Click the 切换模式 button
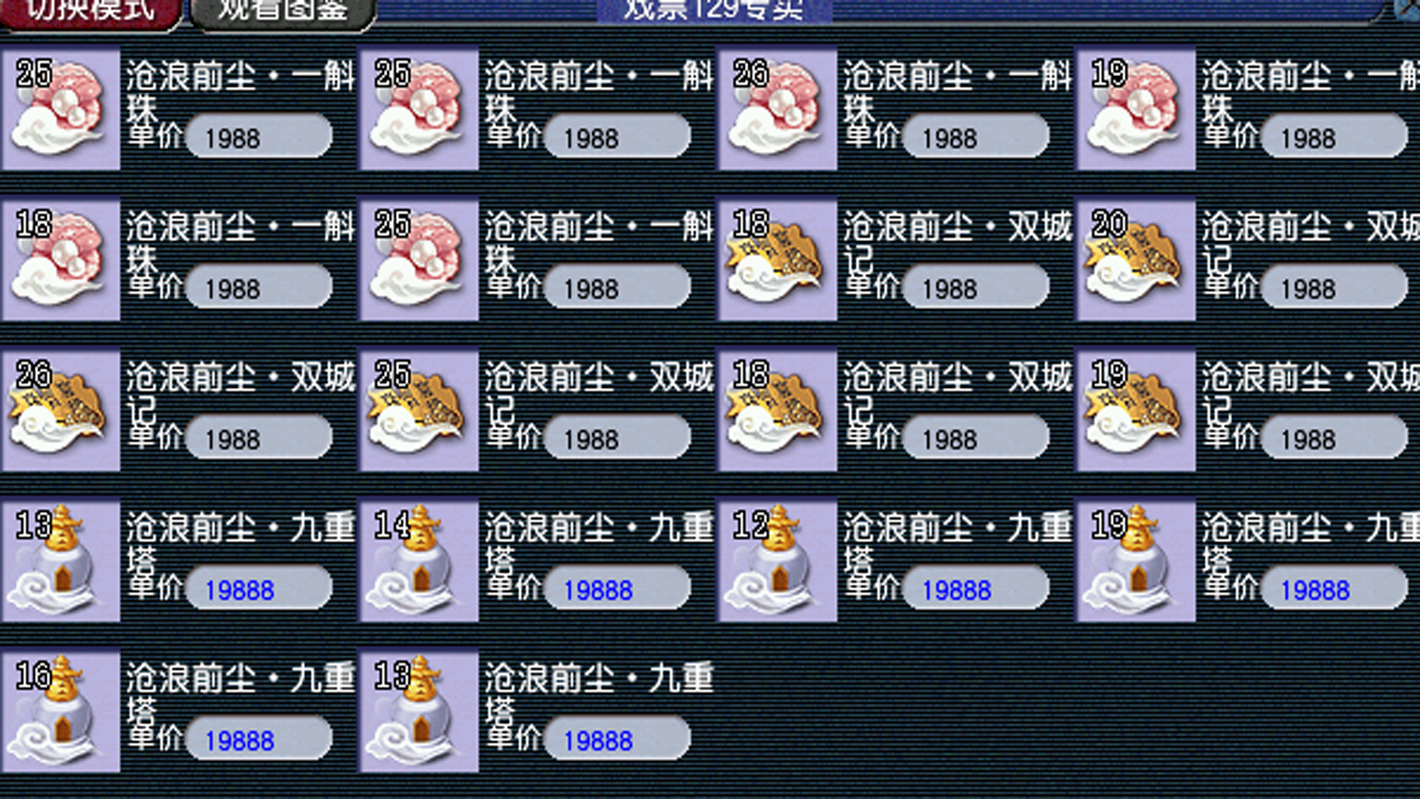 (90, 13)
